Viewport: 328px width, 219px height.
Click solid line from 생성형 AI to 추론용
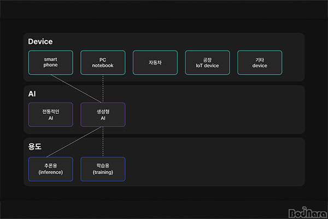pos(77,142)
